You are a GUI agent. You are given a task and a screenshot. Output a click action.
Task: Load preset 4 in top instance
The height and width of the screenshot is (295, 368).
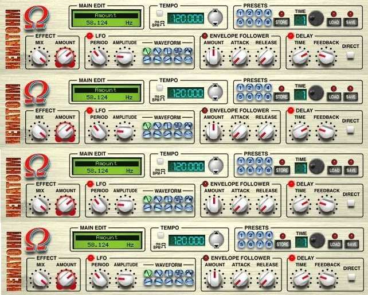point(268,13)
